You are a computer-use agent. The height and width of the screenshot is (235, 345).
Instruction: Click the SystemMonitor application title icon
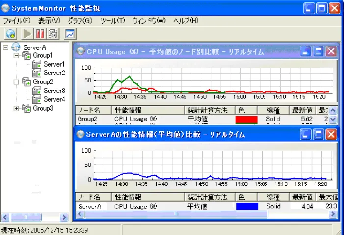(x=5, y=8)
